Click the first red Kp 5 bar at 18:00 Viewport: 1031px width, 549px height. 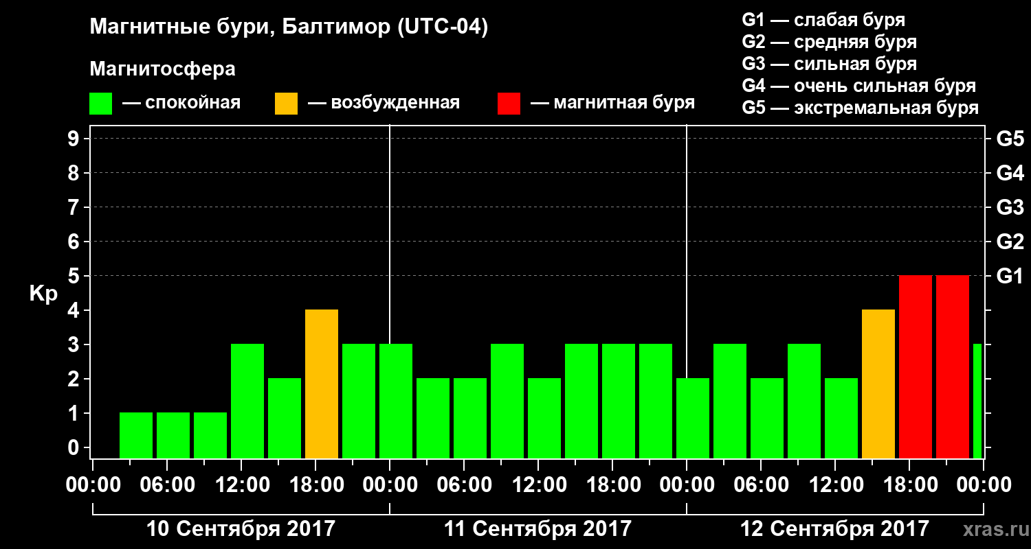point(916,367)
